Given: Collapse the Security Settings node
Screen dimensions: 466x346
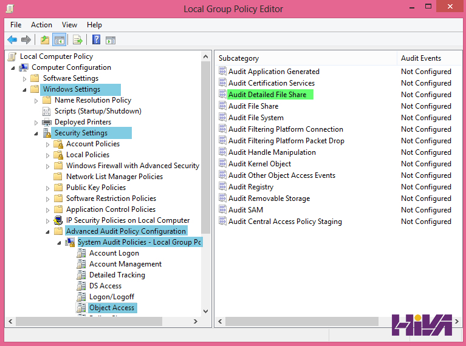Looking at the screenshot, I should pos(36,134).
